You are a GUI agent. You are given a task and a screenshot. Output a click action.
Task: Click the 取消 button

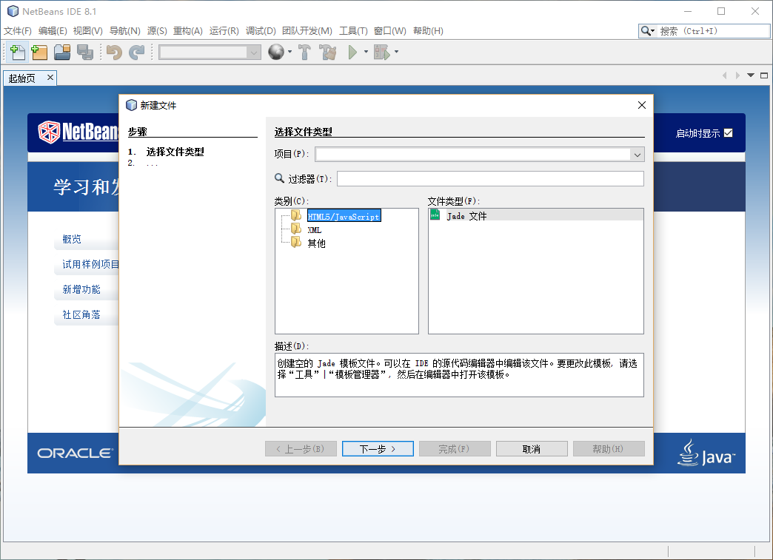point(531,449)
